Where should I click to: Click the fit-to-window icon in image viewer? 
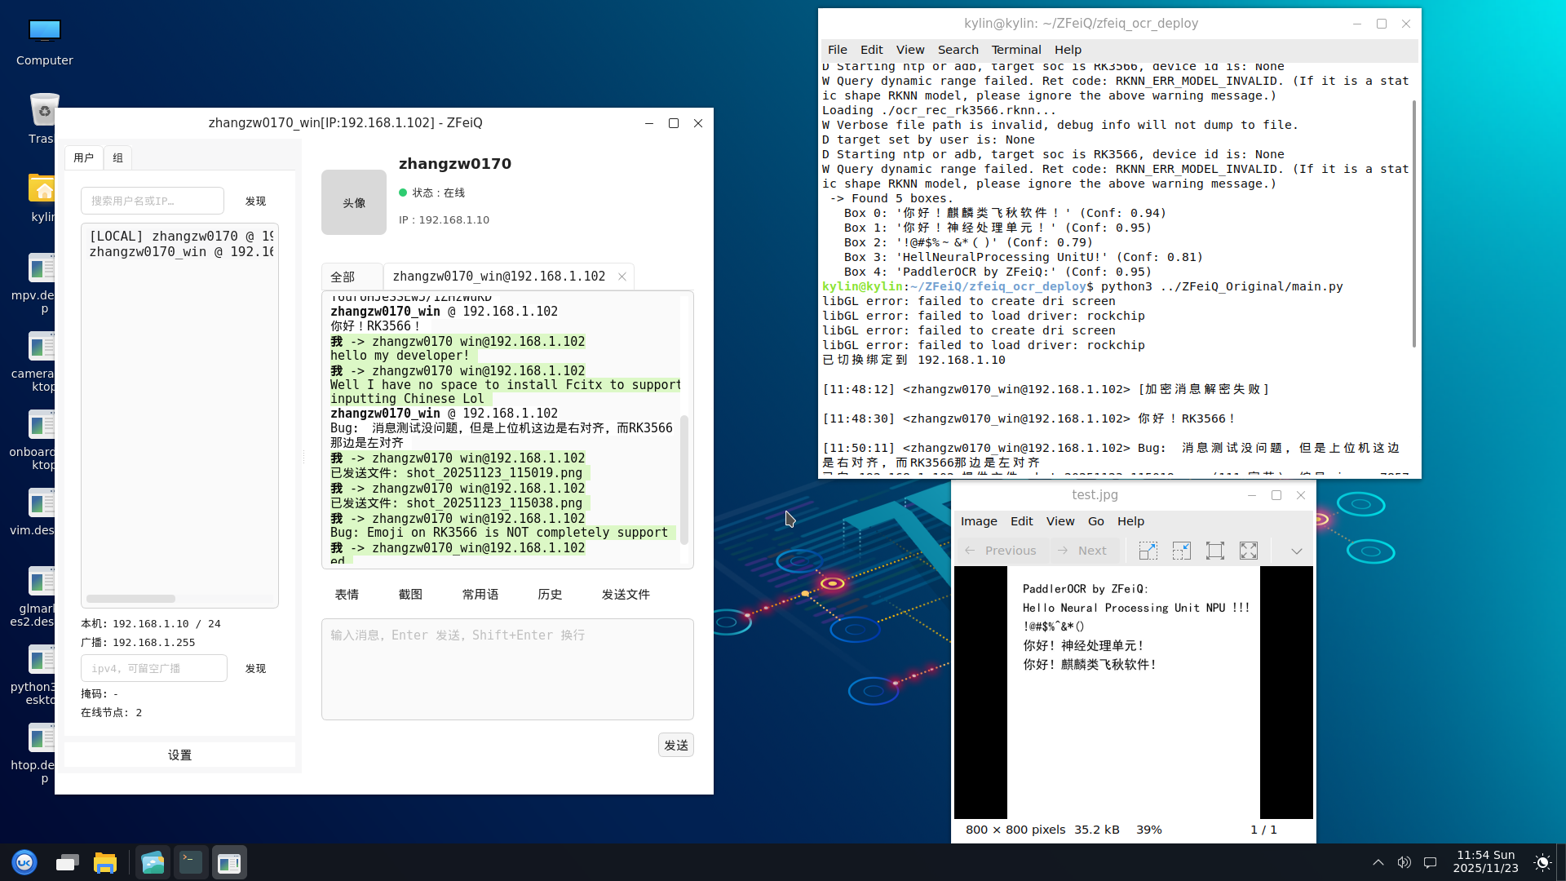point(1214,551)
